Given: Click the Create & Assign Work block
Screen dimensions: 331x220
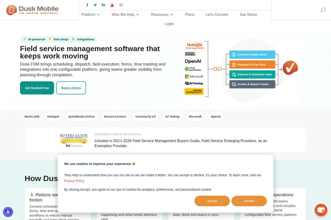Looking at the screenshot, I should coord(252,55).
